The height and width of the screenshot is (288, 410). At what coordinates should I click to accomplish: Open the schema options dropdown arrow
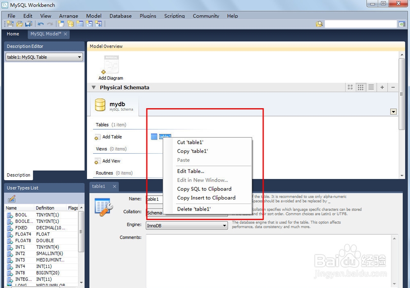tap(393, 112)
